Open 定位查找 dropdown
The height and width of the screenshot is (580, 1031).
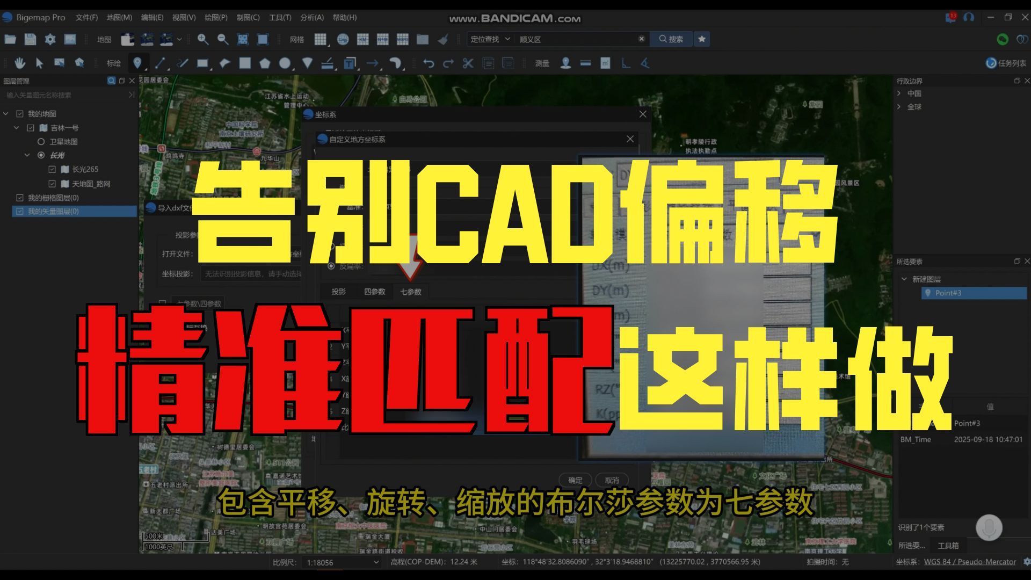(x=490, y=39)
